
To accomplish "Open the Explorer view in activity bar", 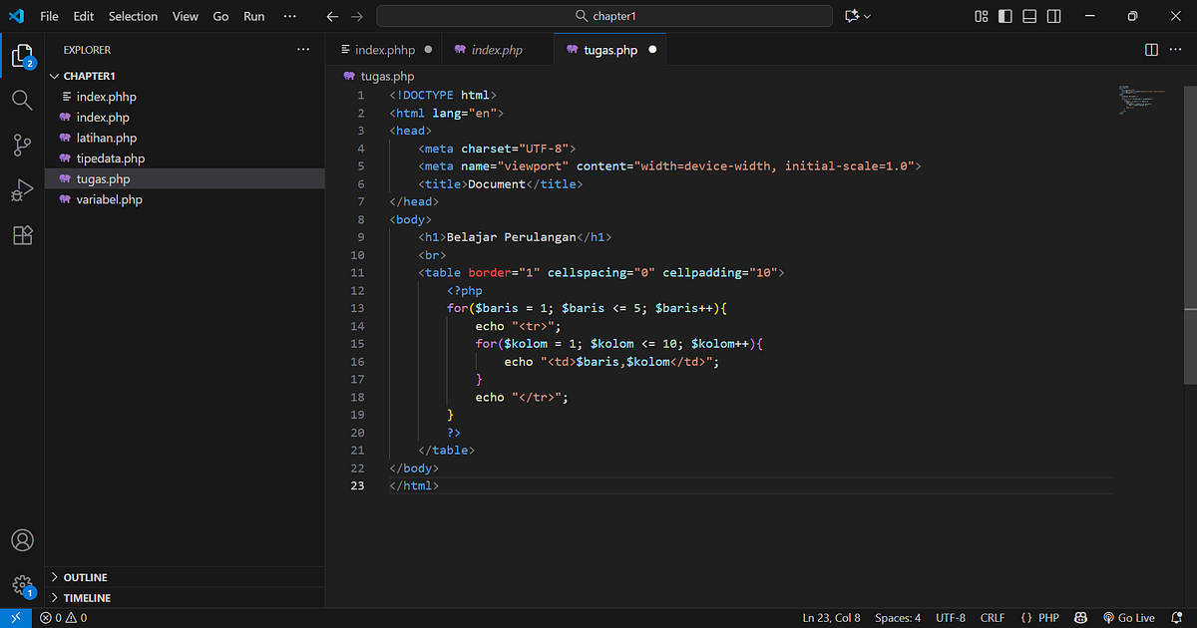I will click(22, 55).
